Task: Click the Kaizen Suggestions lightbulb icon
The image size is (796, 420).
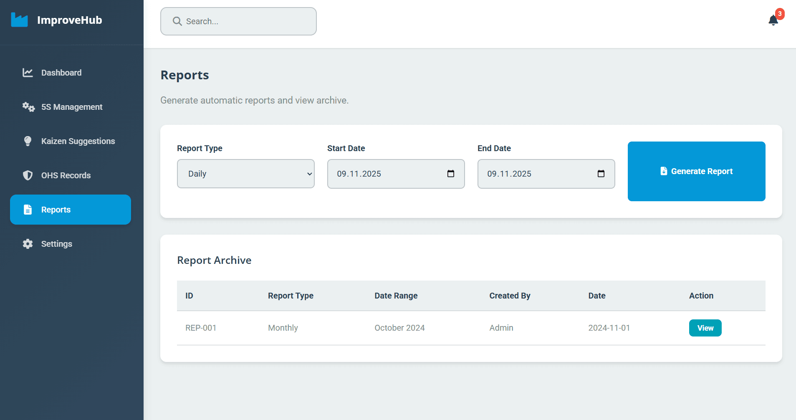Action: coord(28,141)
